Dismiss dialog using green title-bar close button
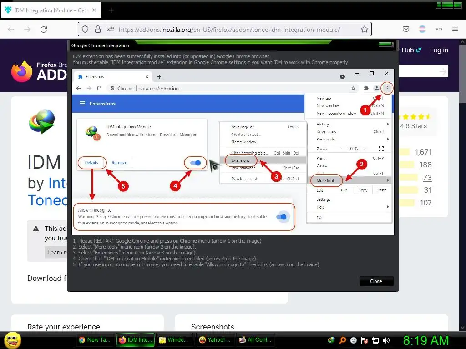The height and width of the screenshot is (349, 466). (386, 45)
